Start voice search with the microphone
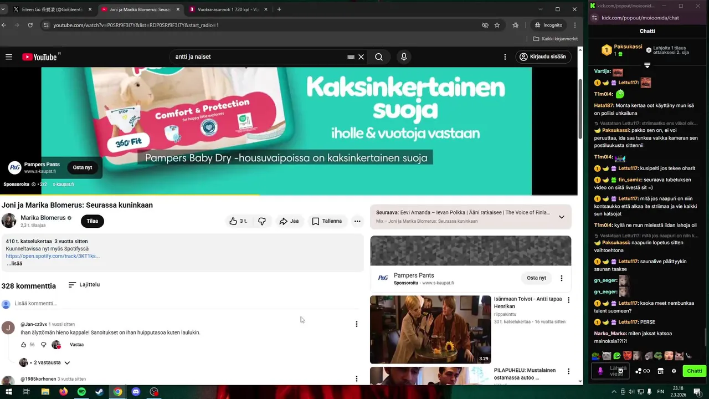 (404, 57)
